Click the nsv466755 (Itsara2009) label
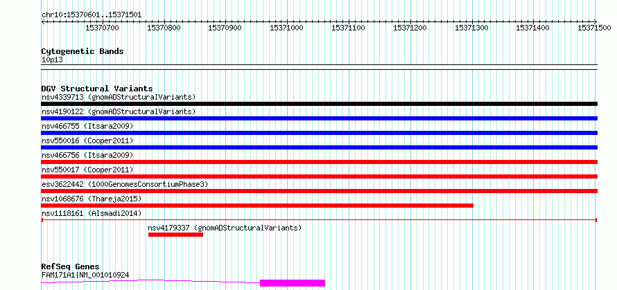Screen dimensions: 617x290 tap(87, 126)
